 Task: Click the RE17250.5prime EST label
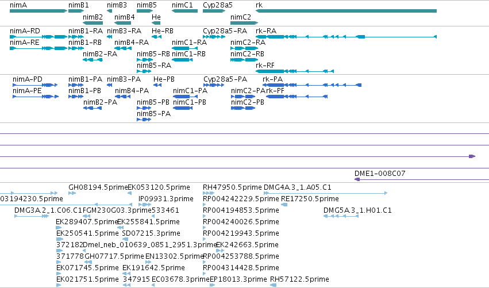tap(310, 199)
